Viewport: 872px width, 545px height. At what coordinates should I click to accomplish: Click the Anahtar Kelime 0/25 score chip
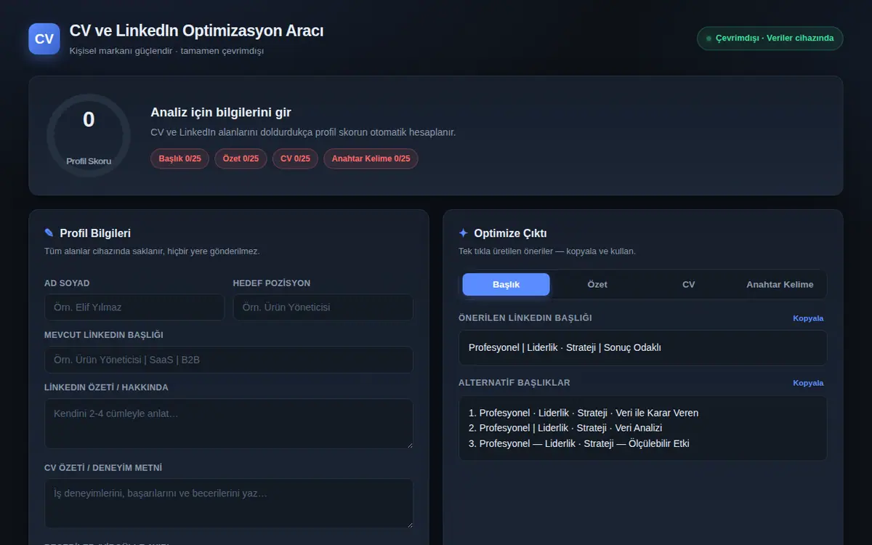371,158
